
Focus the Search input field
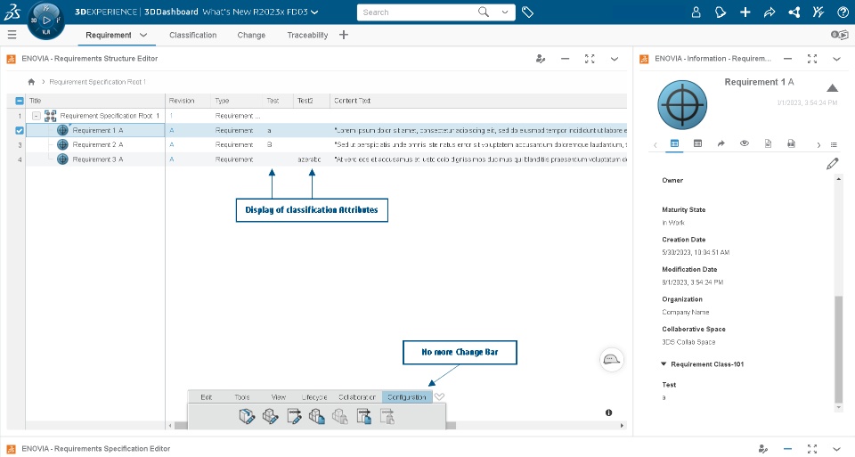tap(417, 12)
